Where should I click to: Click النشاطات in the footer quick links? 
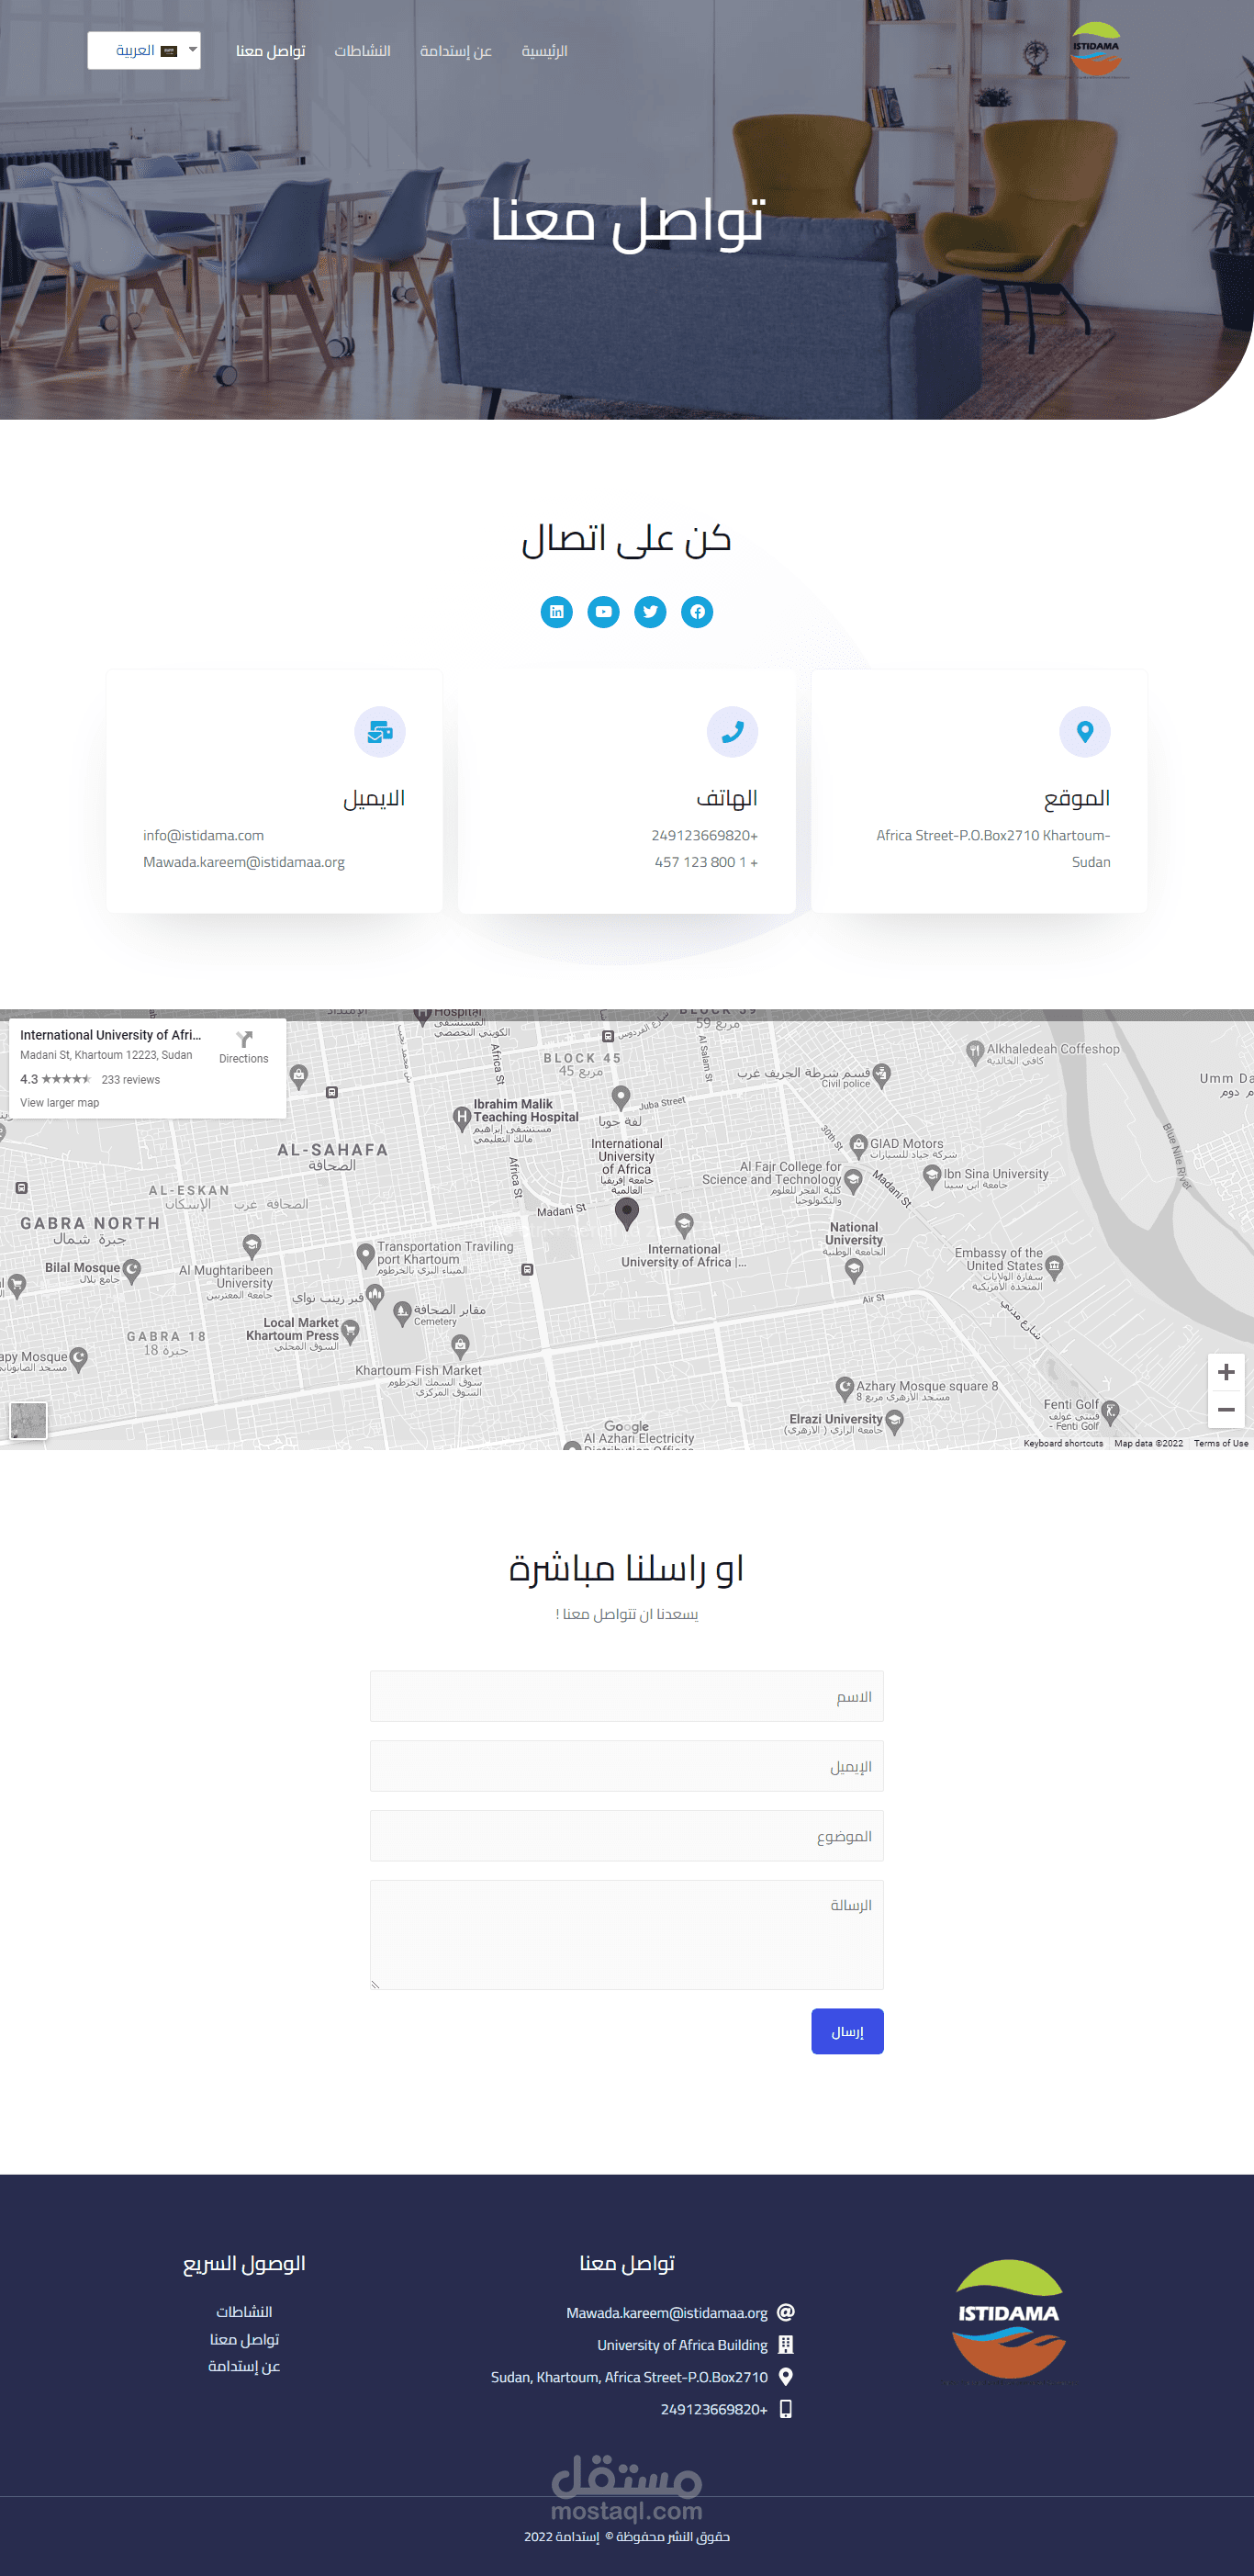(x=244, y=2312)
